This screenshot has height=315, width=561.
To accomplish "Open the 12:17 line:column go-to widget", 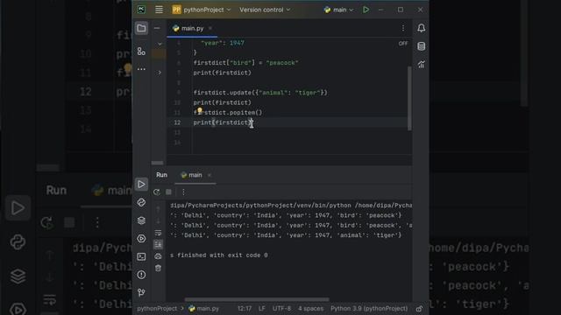I will pyautogui.click(x=245, y=309).
